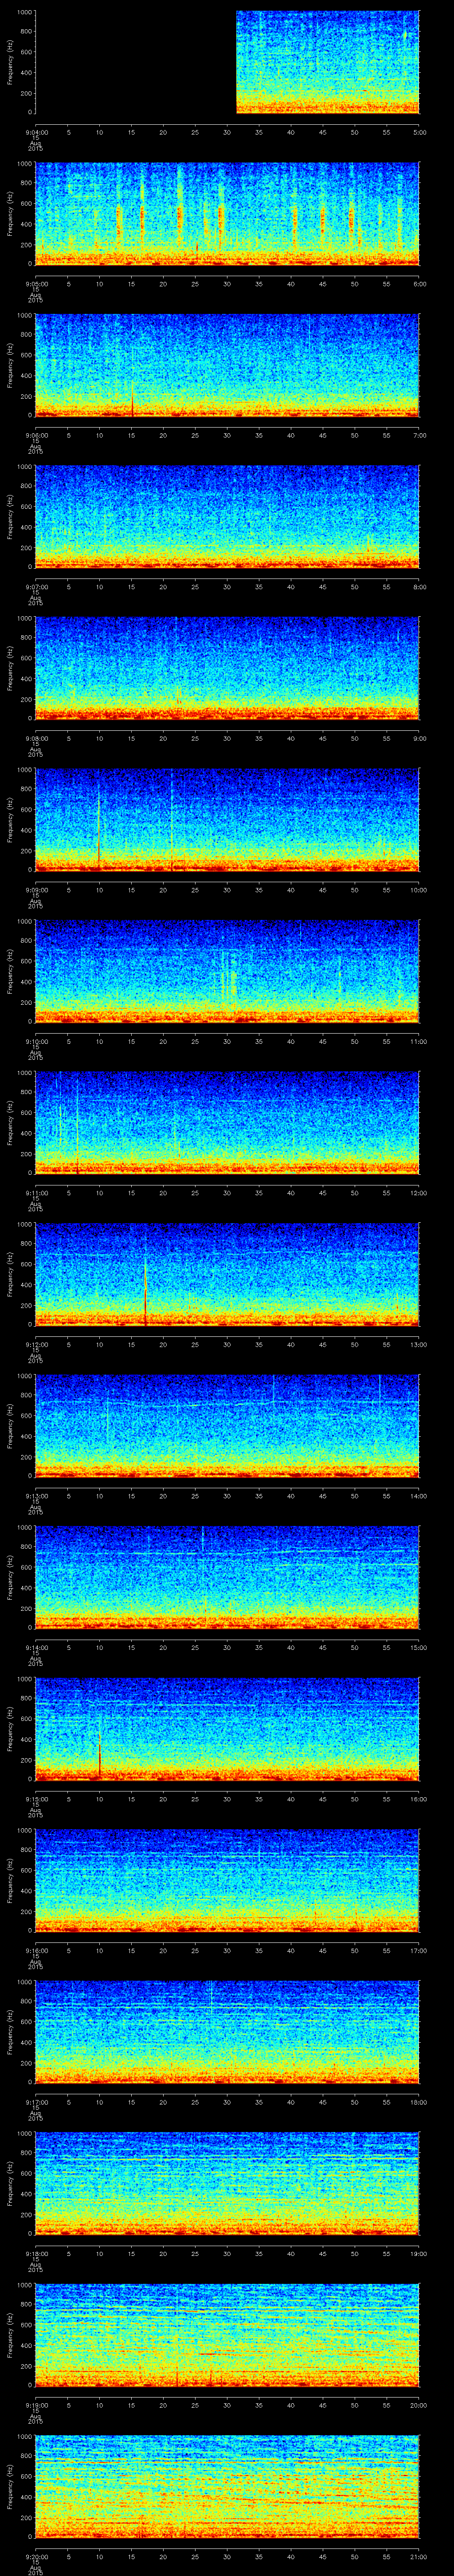The image size is (454, 2576).
Task: Click the '15:00' end time label
Action: point(419,1647)
